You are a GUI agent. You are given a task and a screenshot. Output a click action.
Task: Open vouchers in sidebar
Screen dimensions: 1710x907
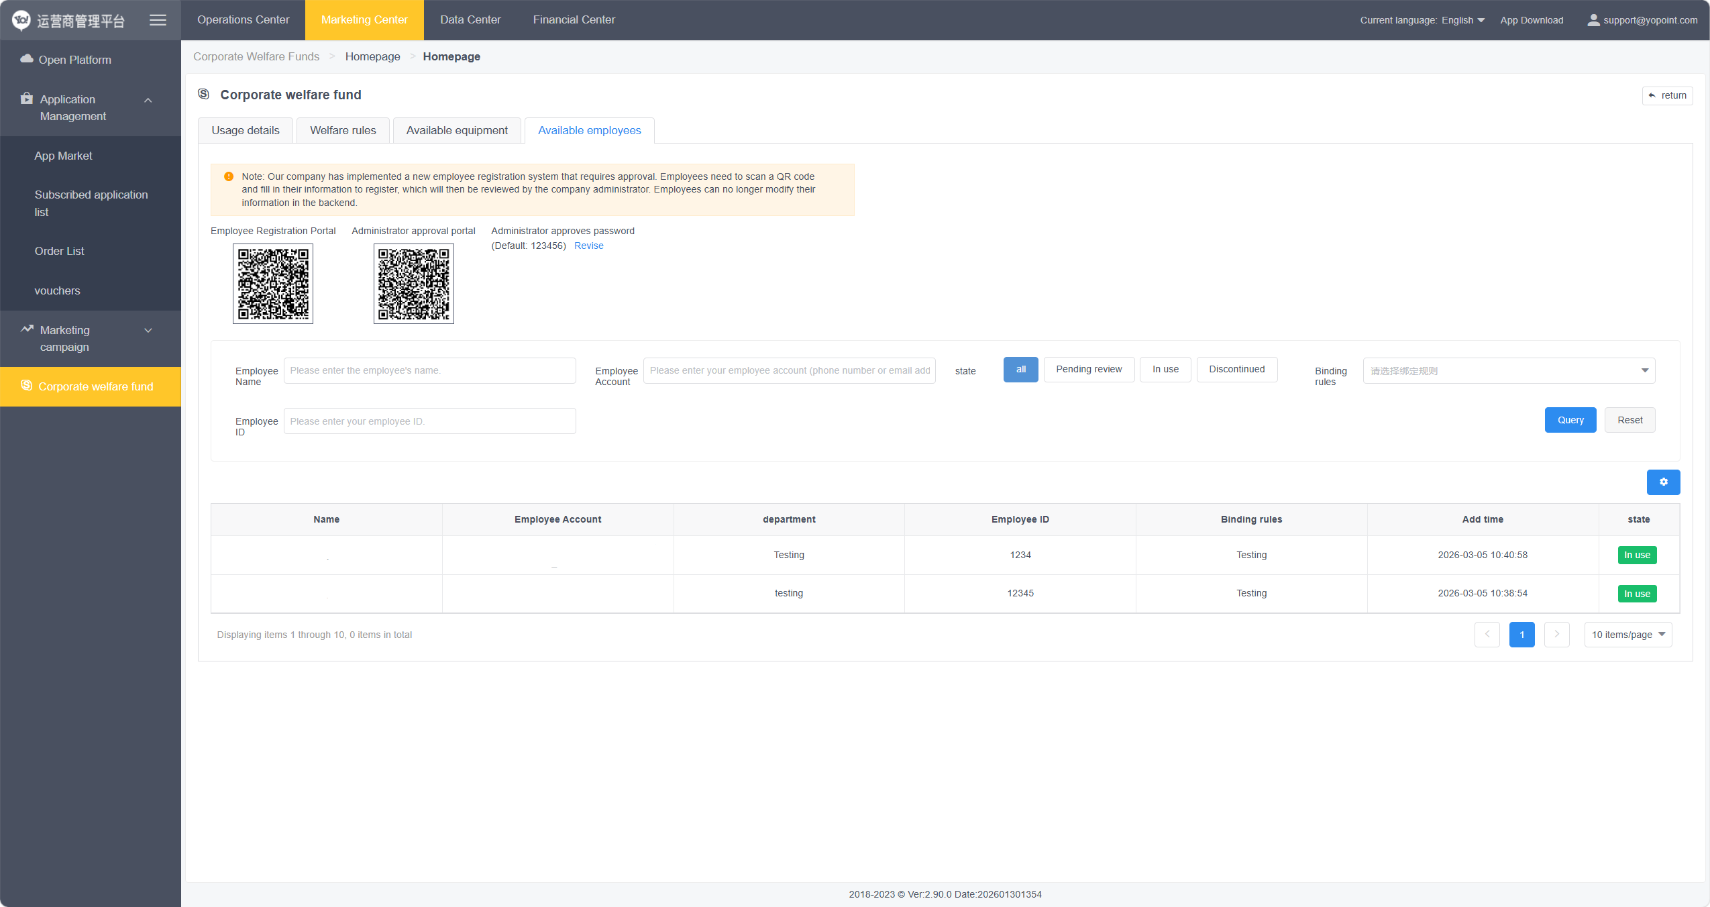91,290
